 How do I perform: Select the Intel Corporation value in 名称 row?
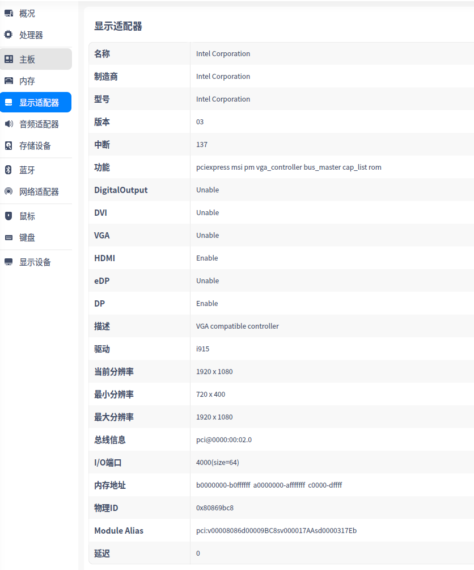[223, 53]
